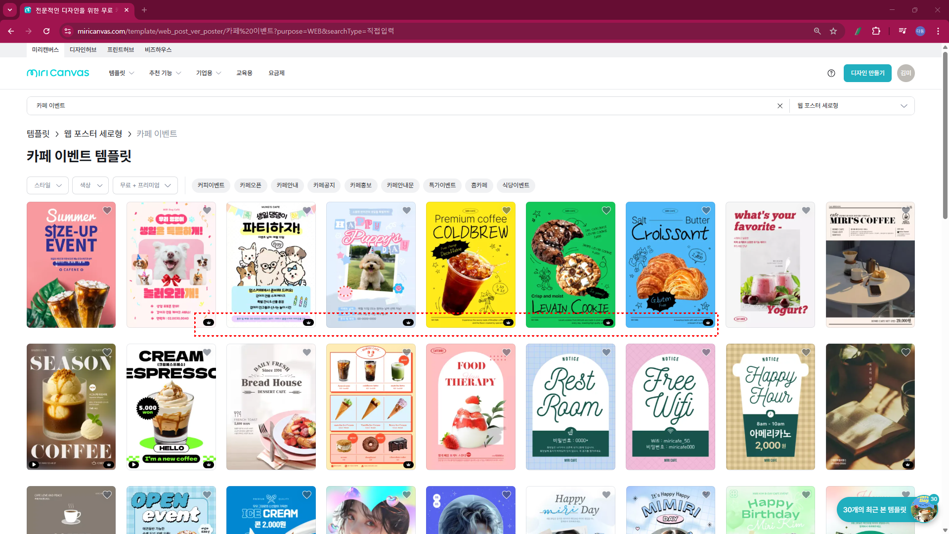Click the crown icon on the ice cream menu template
Viewport: 949px width, 534px height.
click(408, 465)
